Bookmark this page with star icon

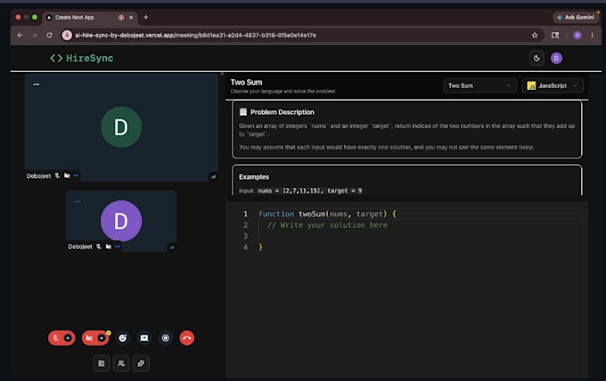point(535,35)
